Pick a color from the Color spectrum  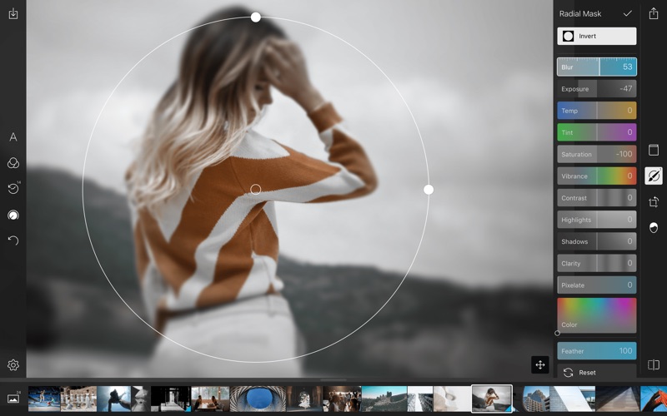pos(596,314)
